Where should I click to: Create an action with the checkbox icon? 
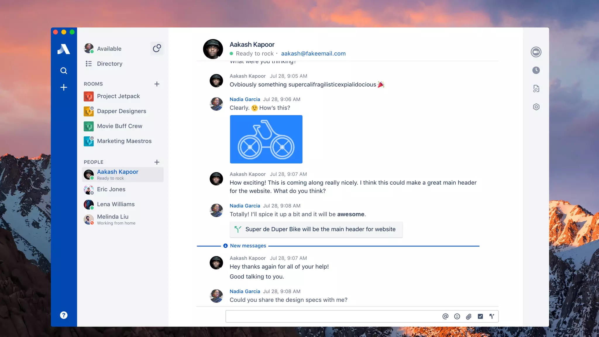pyautogui.click(x=480, y=316)
